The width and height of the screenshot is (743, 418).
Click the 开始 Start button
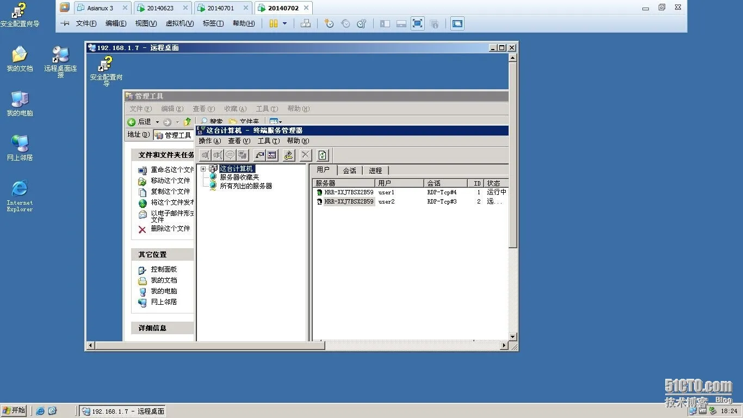(x=14, y=410)
